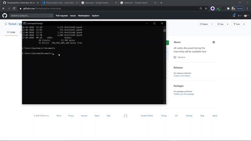Click Publish your first package link
This screenshot has height=141, width=251.
coord(184,94)
